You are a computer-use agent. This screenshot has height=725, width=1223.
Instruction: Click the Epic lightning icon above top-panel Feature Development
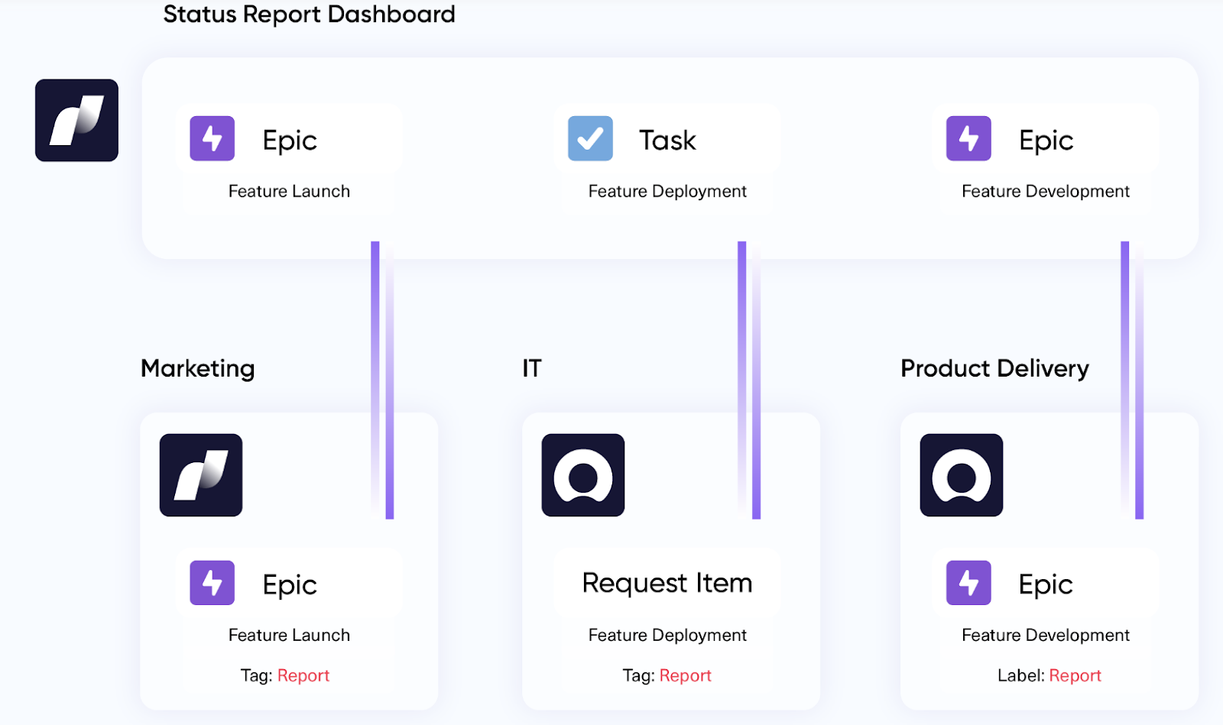tap(968, 138)
